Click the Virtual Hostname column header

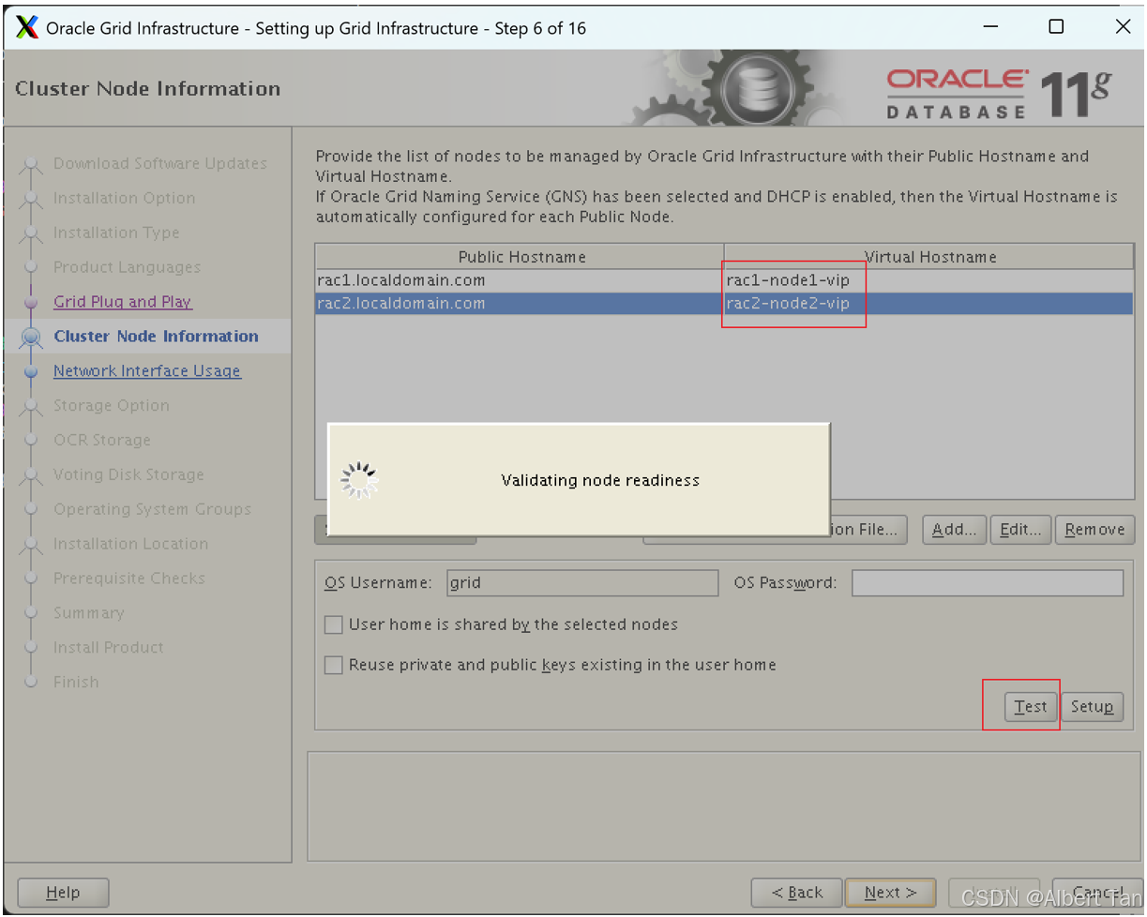pyautogui.click(x=929, y=257)
